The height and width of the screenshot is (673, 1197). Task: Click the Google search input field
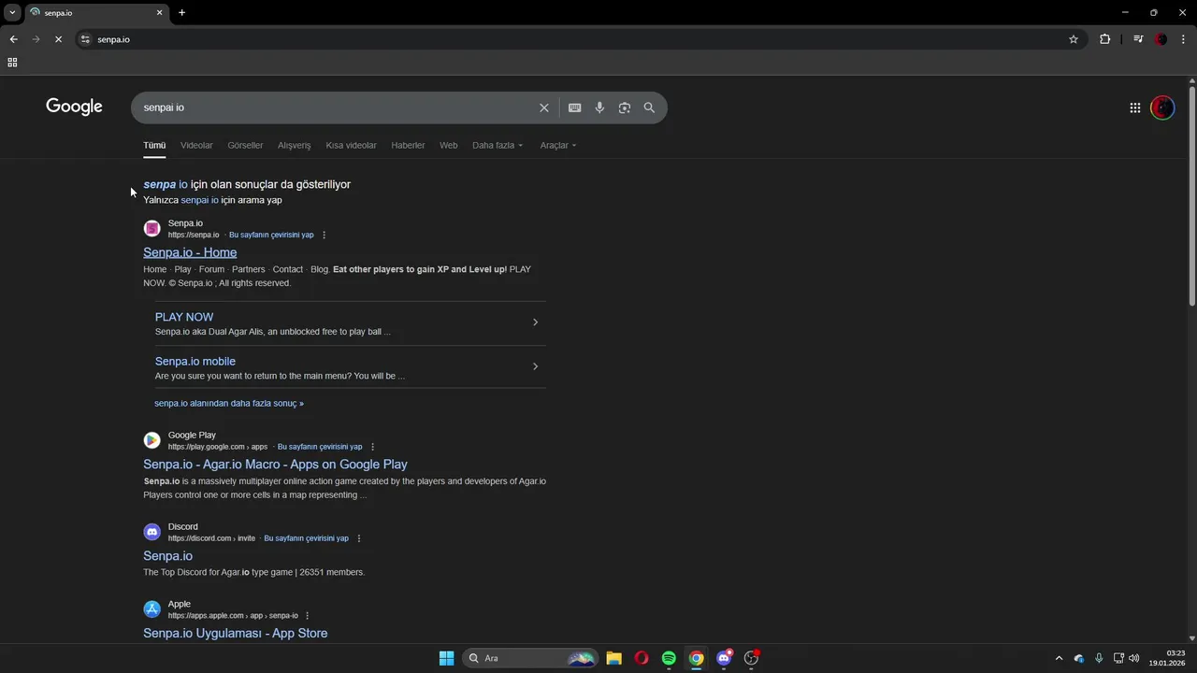click(337, 107)
